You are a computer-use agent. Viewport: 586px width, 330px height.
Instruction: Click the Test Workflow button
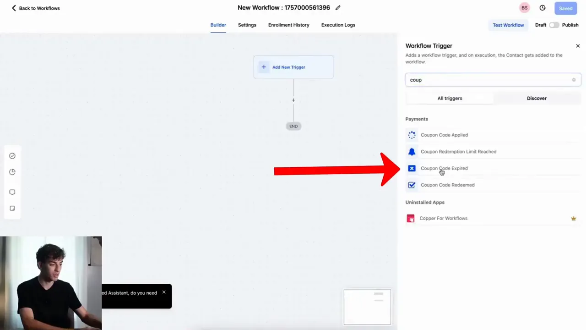pyautogui.click(x=508, y=25)
